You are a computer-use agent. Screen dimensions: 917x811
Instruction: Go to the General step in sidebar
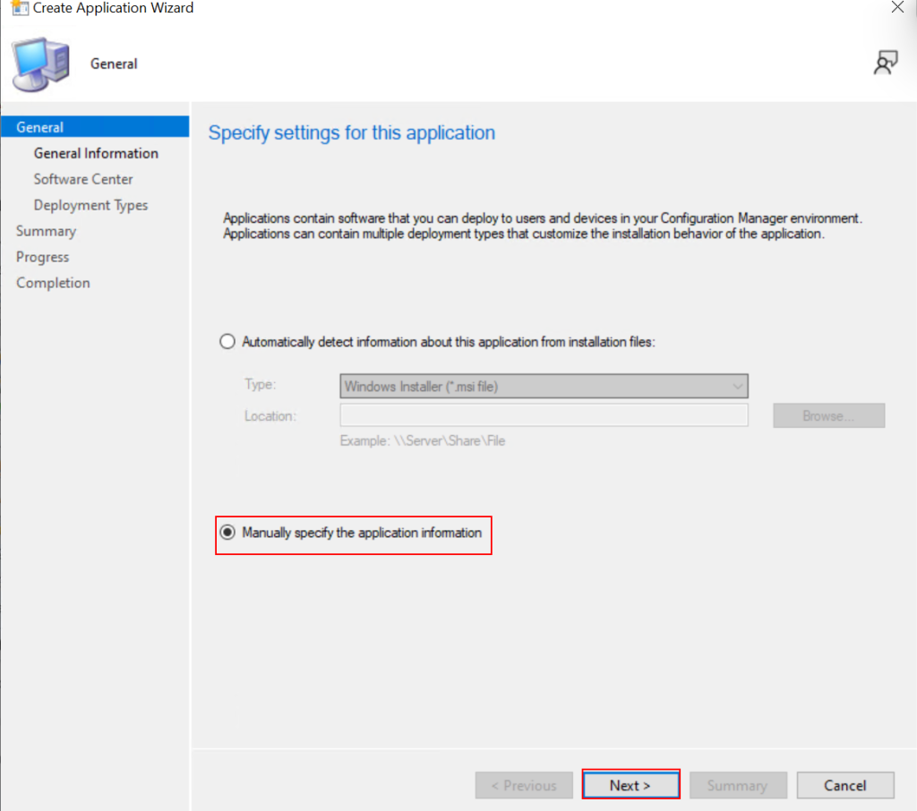(x=40, y=127)
